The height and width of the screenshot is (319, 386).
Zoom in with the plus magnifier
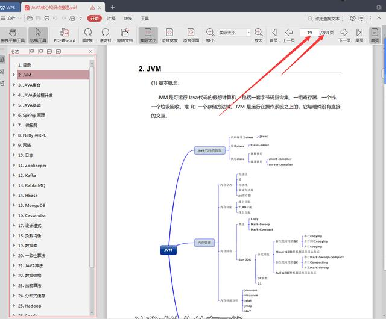259,35
